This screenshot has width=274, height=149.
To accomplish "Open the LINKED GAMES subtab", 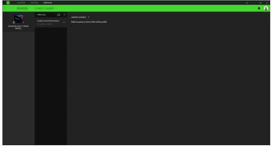I will [44, 8].
